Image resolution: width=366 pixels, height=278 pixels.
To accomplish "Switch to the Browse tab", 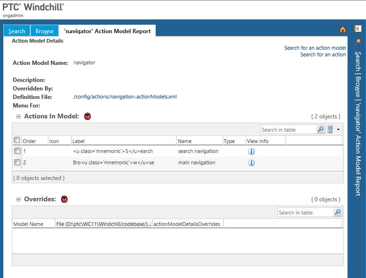I will 45,31.
